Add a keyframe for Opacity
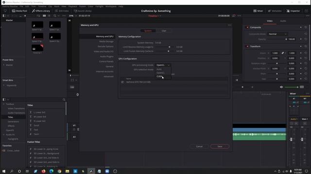The width and height of the screenshot is (311, 174). click(x=301, y=39)
